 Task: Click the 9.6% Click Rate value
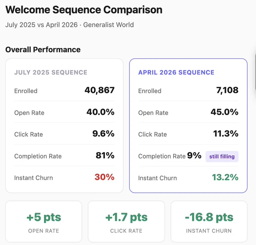click(x=104, y=134)
